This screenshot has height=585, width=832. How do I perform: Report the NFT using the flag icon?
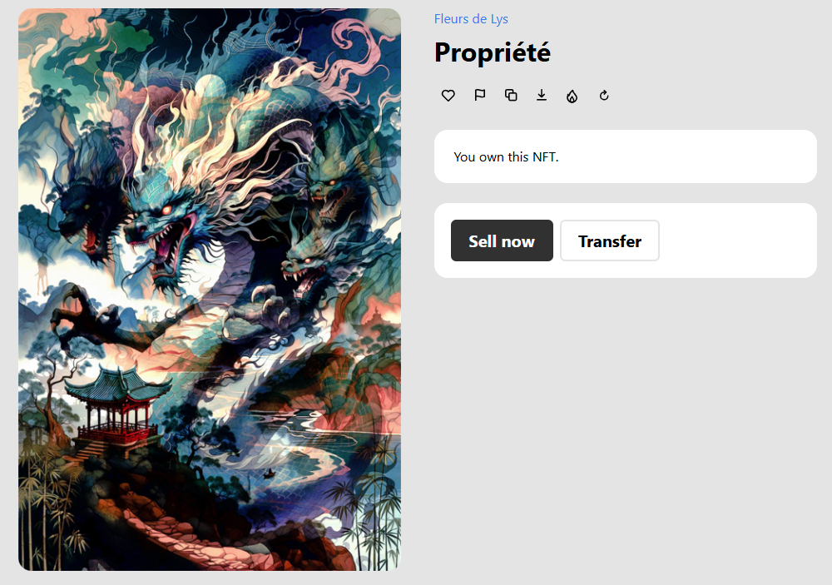[480, 95]
